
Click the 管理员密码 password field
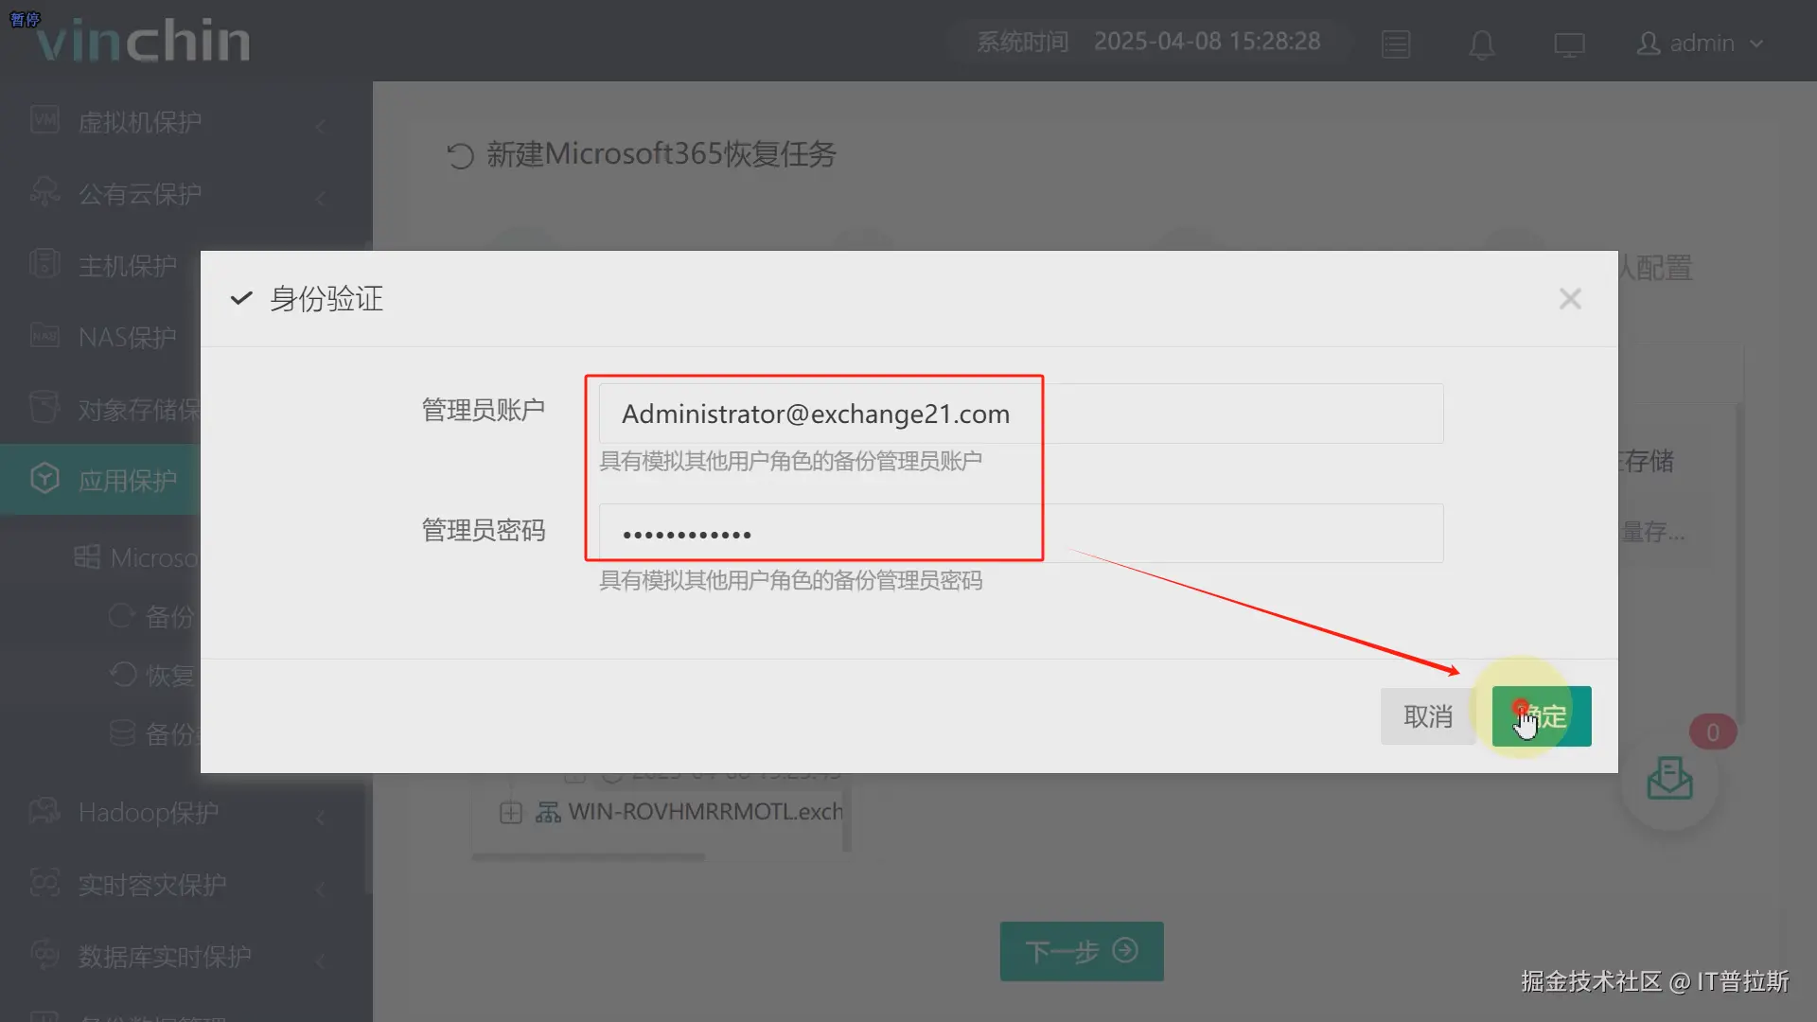tap(1020, 534)
